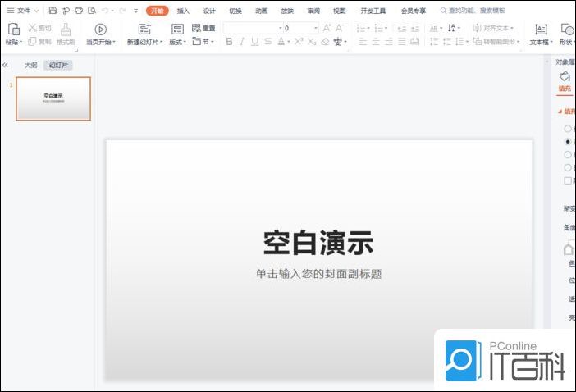Toggle Italic formatting
The height and width of the screenshot is (392, 576).
[242, 42]
